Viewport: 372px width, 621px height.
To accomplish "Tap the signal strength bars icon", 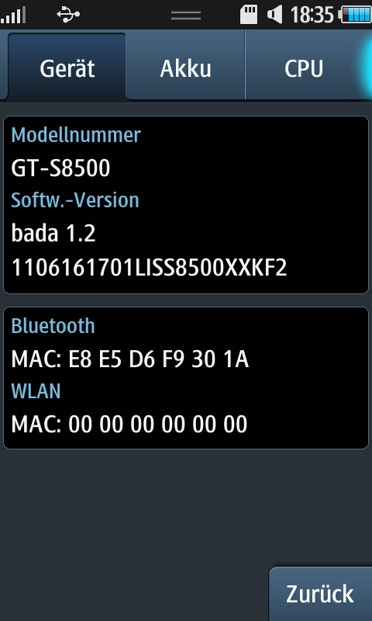I will (13, 15).
